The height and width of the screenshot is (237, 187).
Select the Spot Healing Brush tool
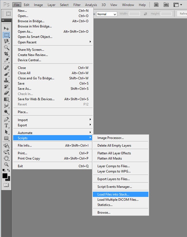6,68
